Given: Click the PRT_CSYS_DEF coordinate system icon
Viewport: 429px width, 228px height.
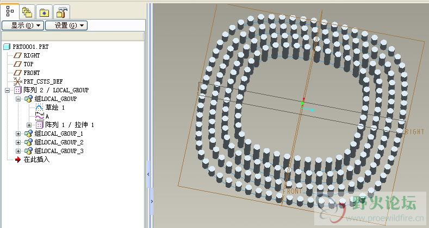Looking at the screenshot, I should coord(18,81).
